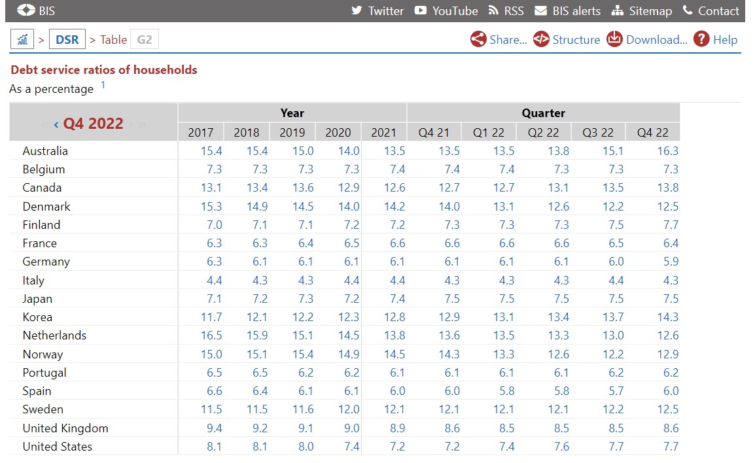The image size is (755, 463).
Task: Open the Help page
Action: click(x=715, y=40)
